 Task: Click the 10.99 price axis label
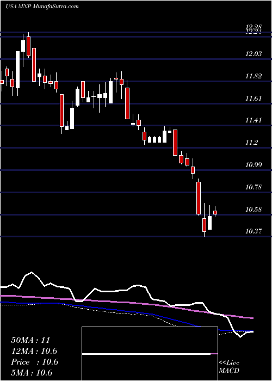pyautogui.click(x=254, y=165)
